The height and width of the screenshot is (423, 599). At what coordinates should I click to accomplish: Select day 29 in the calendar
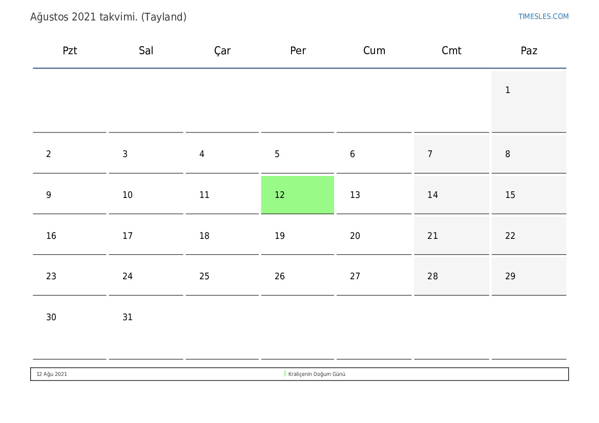(529, 276)
